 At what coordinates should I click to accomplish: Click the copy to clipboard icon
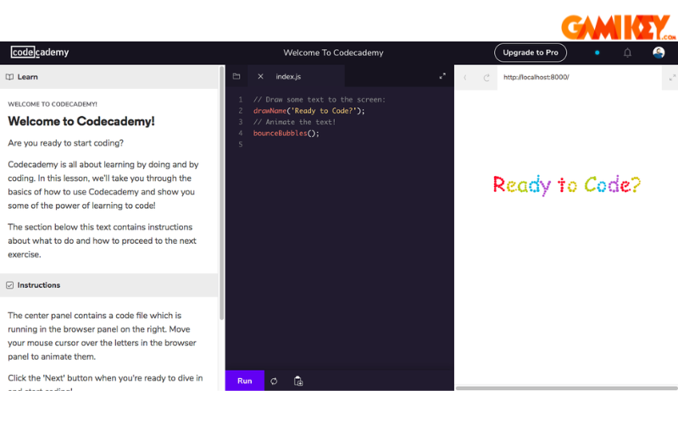(298, 382)
